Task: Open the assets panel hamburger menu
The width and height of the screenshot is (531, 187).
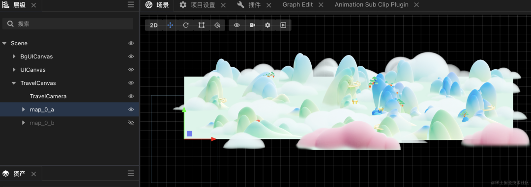Action: (x=131, y=173)
